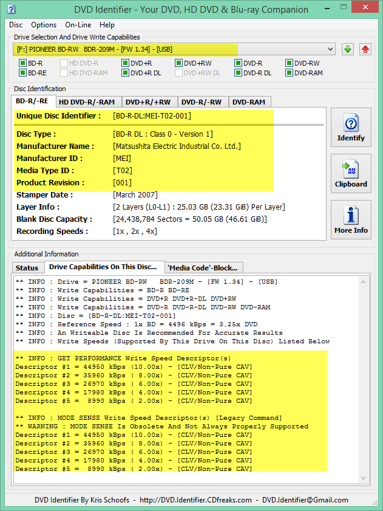
Task: Click the Matsushita Electric manufacturer name
Action: click(x=177, y=146)
